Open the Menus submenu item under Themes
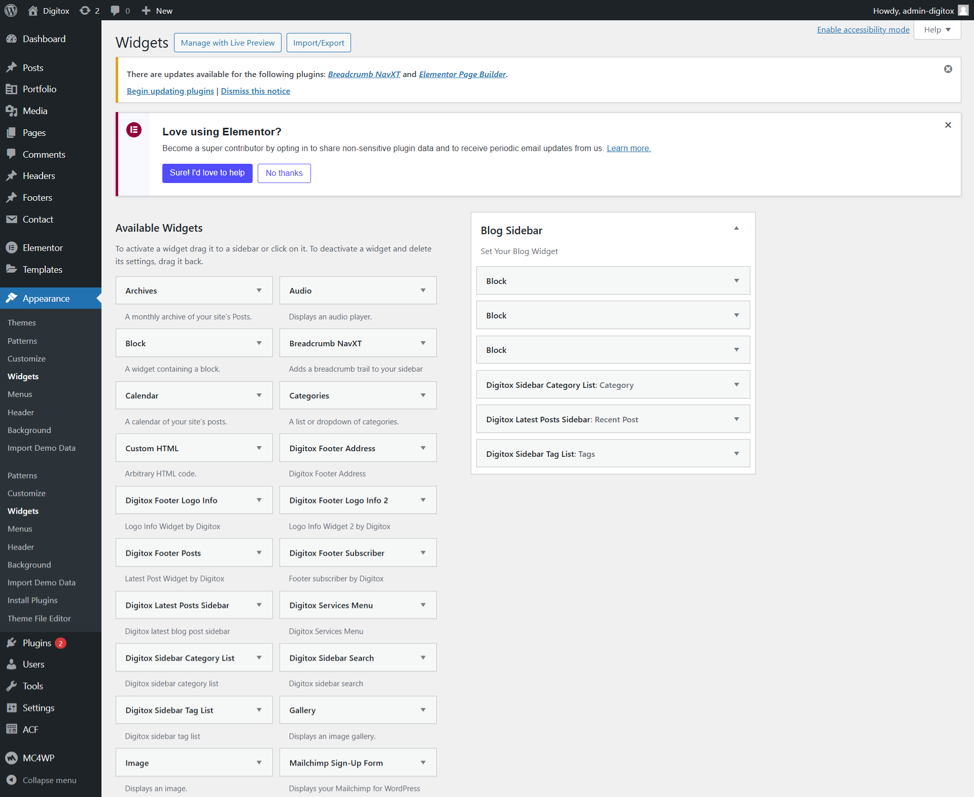Screen dimensions: 974x797 (20, 394)
